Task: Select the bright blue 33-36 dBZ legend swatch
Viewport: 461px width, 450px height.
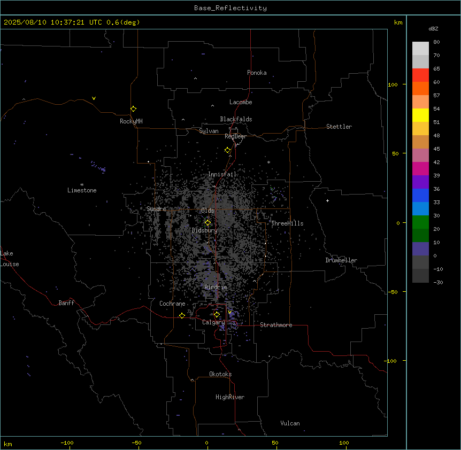Action: [420, 195]
